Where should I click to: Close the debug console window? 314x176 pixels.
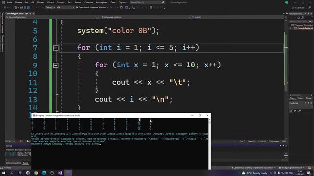207,115
